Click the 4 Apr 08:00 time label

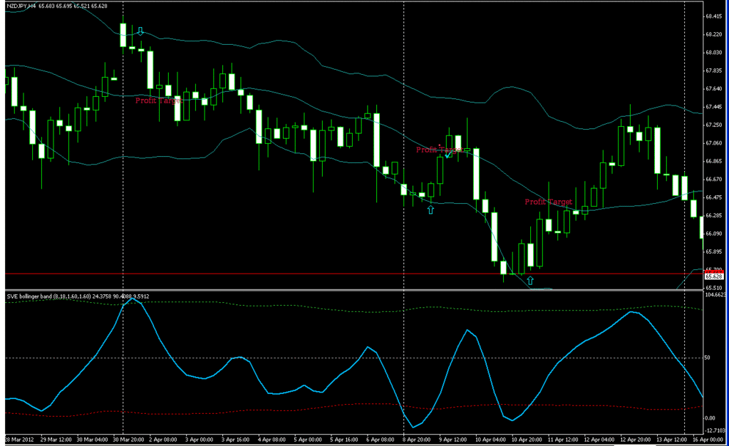[272, 440]
